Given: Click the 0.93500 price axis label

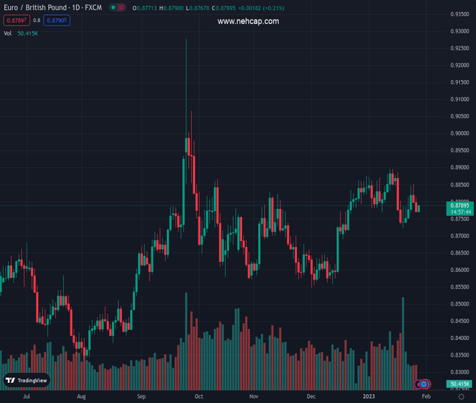Looking at the screenshot, I should 460,14.
